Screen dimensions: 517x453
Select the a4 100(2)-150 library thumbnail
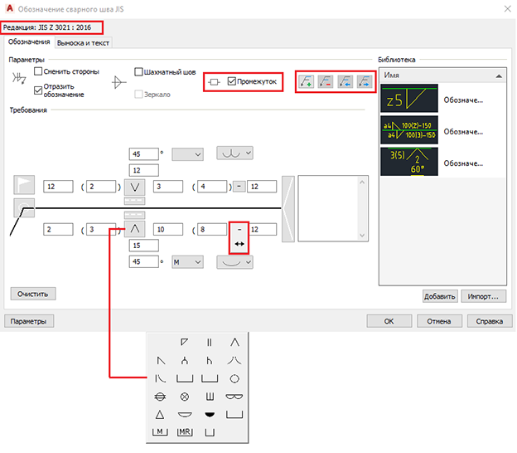409,130
